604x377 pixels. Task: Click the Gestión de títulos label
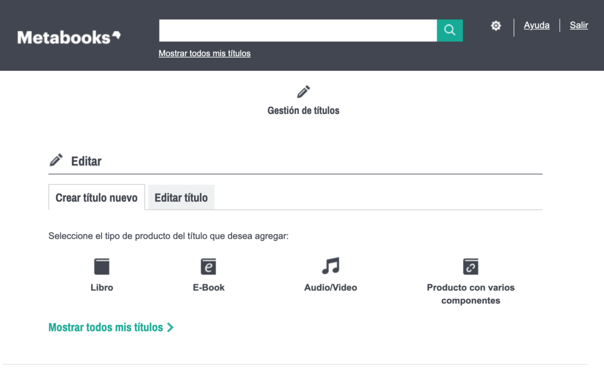point(303,111)
